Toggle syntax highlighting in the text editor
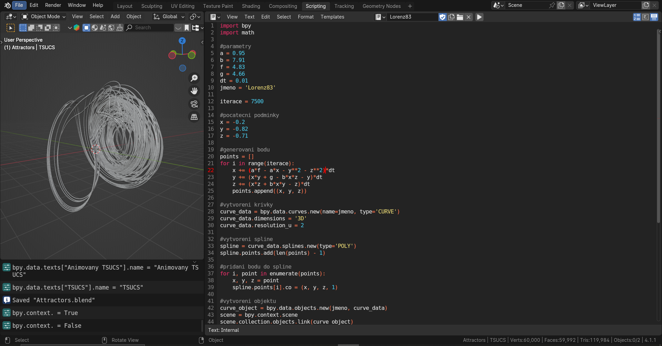This screenshot has height=346, width=662. (x=654, y=17)
